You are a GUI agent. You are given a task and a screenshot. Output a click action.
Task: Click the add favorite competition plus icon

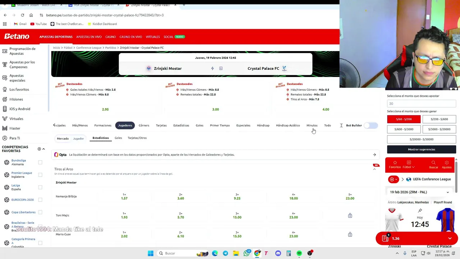coord(39,149)
